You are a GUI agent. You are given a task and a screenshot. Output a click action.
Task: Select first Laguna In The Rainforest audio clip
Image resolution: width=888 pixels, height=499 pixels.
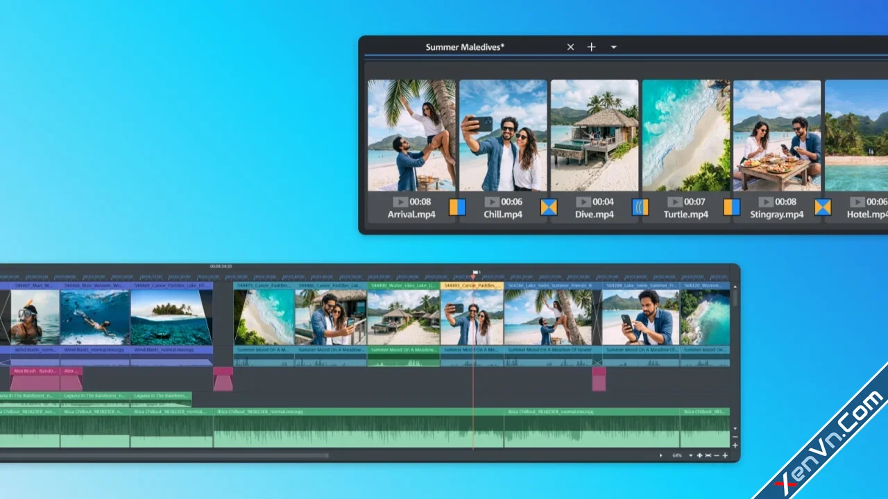(x=30, y=398)
